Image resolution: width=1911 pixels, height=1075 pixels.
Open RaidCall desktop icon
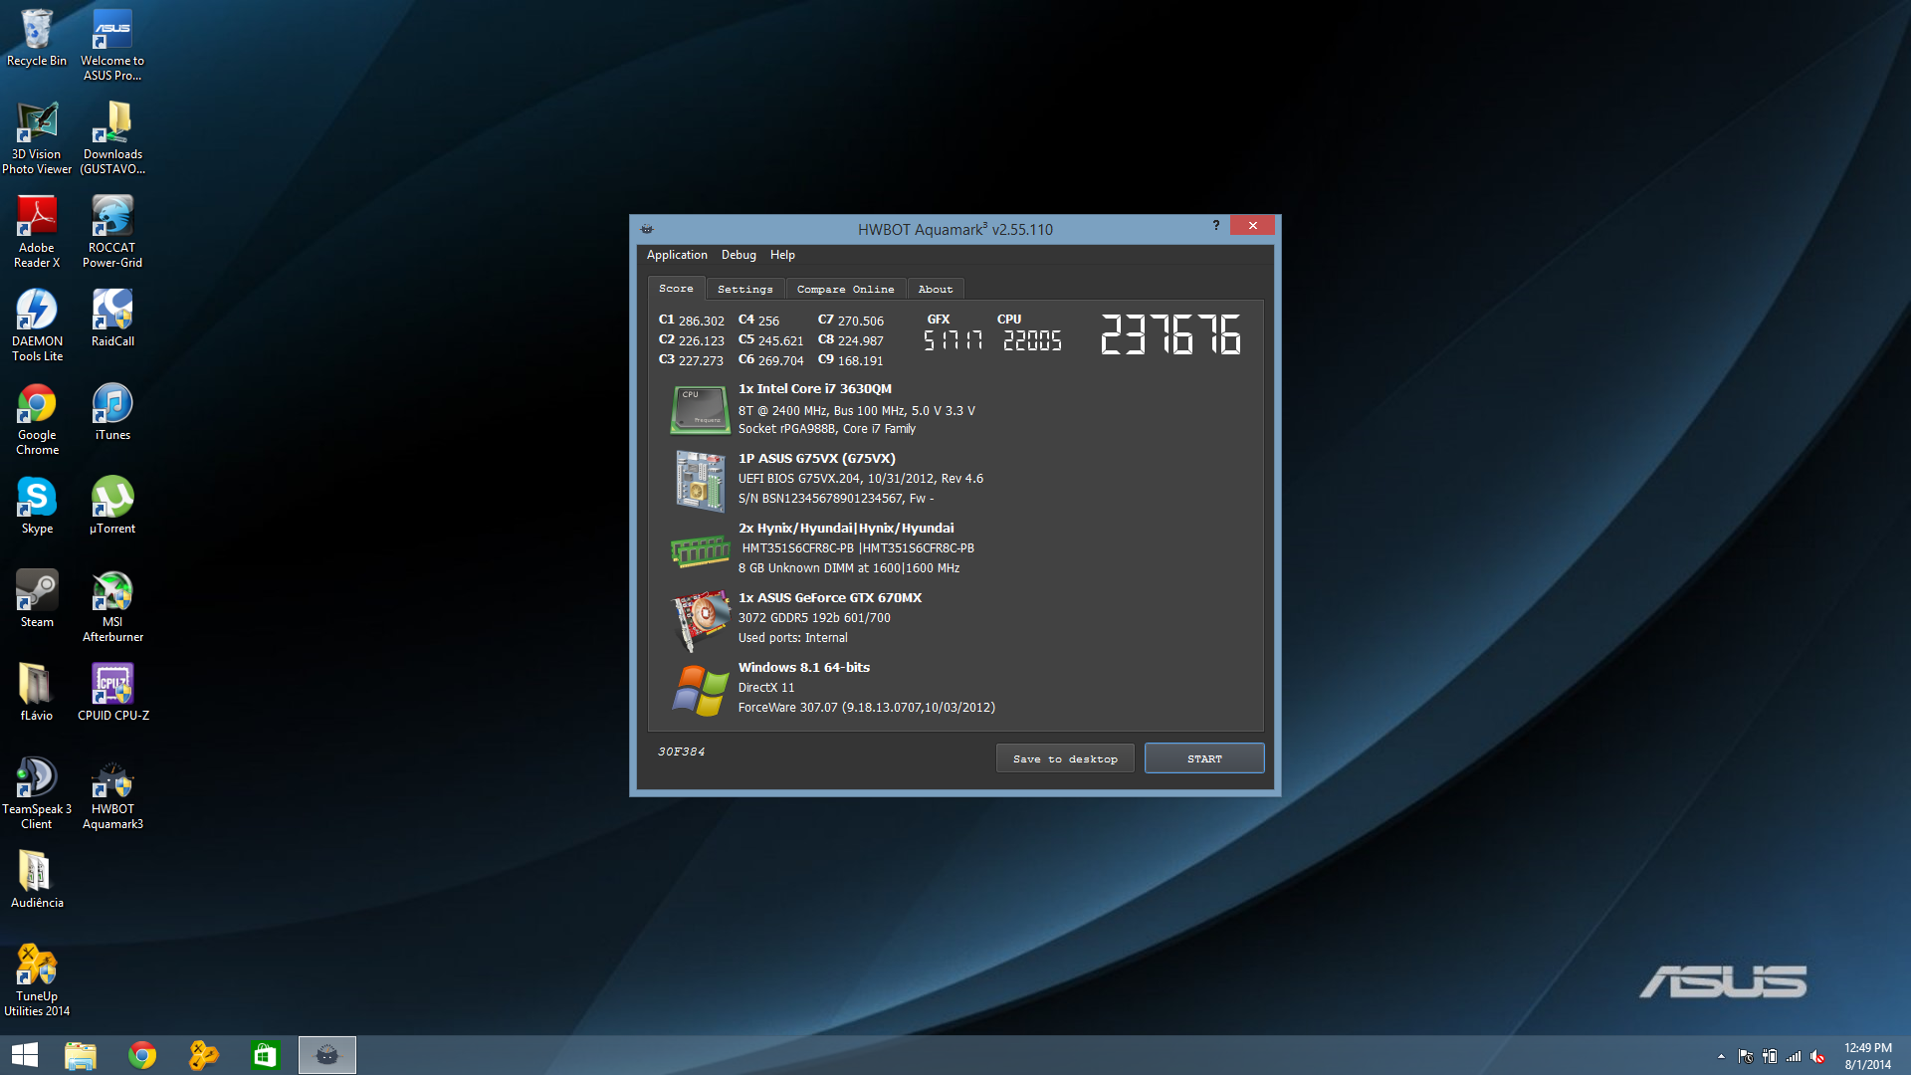tap(112, 319)
